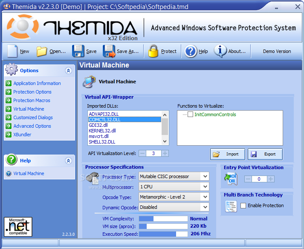This screenshot has width=304, height=249.
Task: Select GDI32.dll in Imported DLLs
Action: tap(124, 125)
